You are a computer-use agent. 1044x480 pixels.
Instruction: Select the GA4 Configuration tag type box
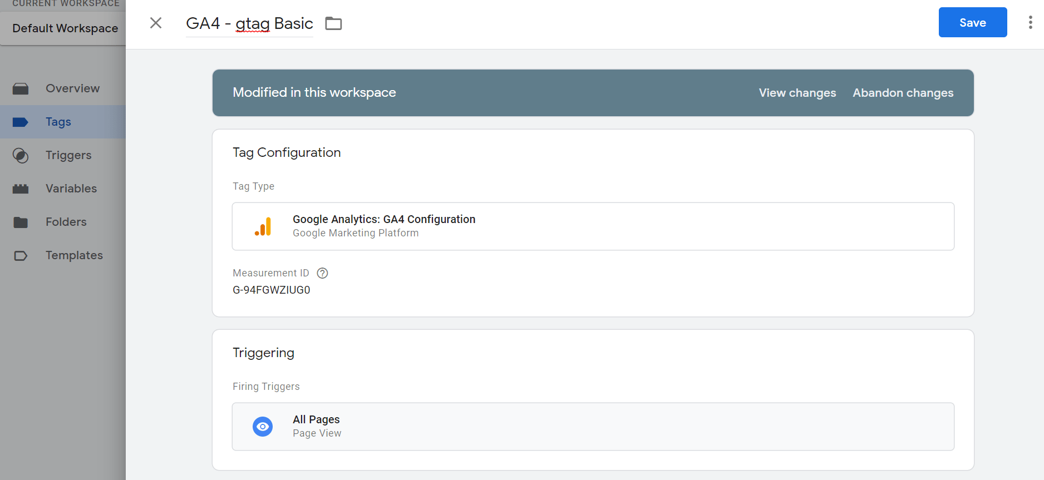(593, 226)
